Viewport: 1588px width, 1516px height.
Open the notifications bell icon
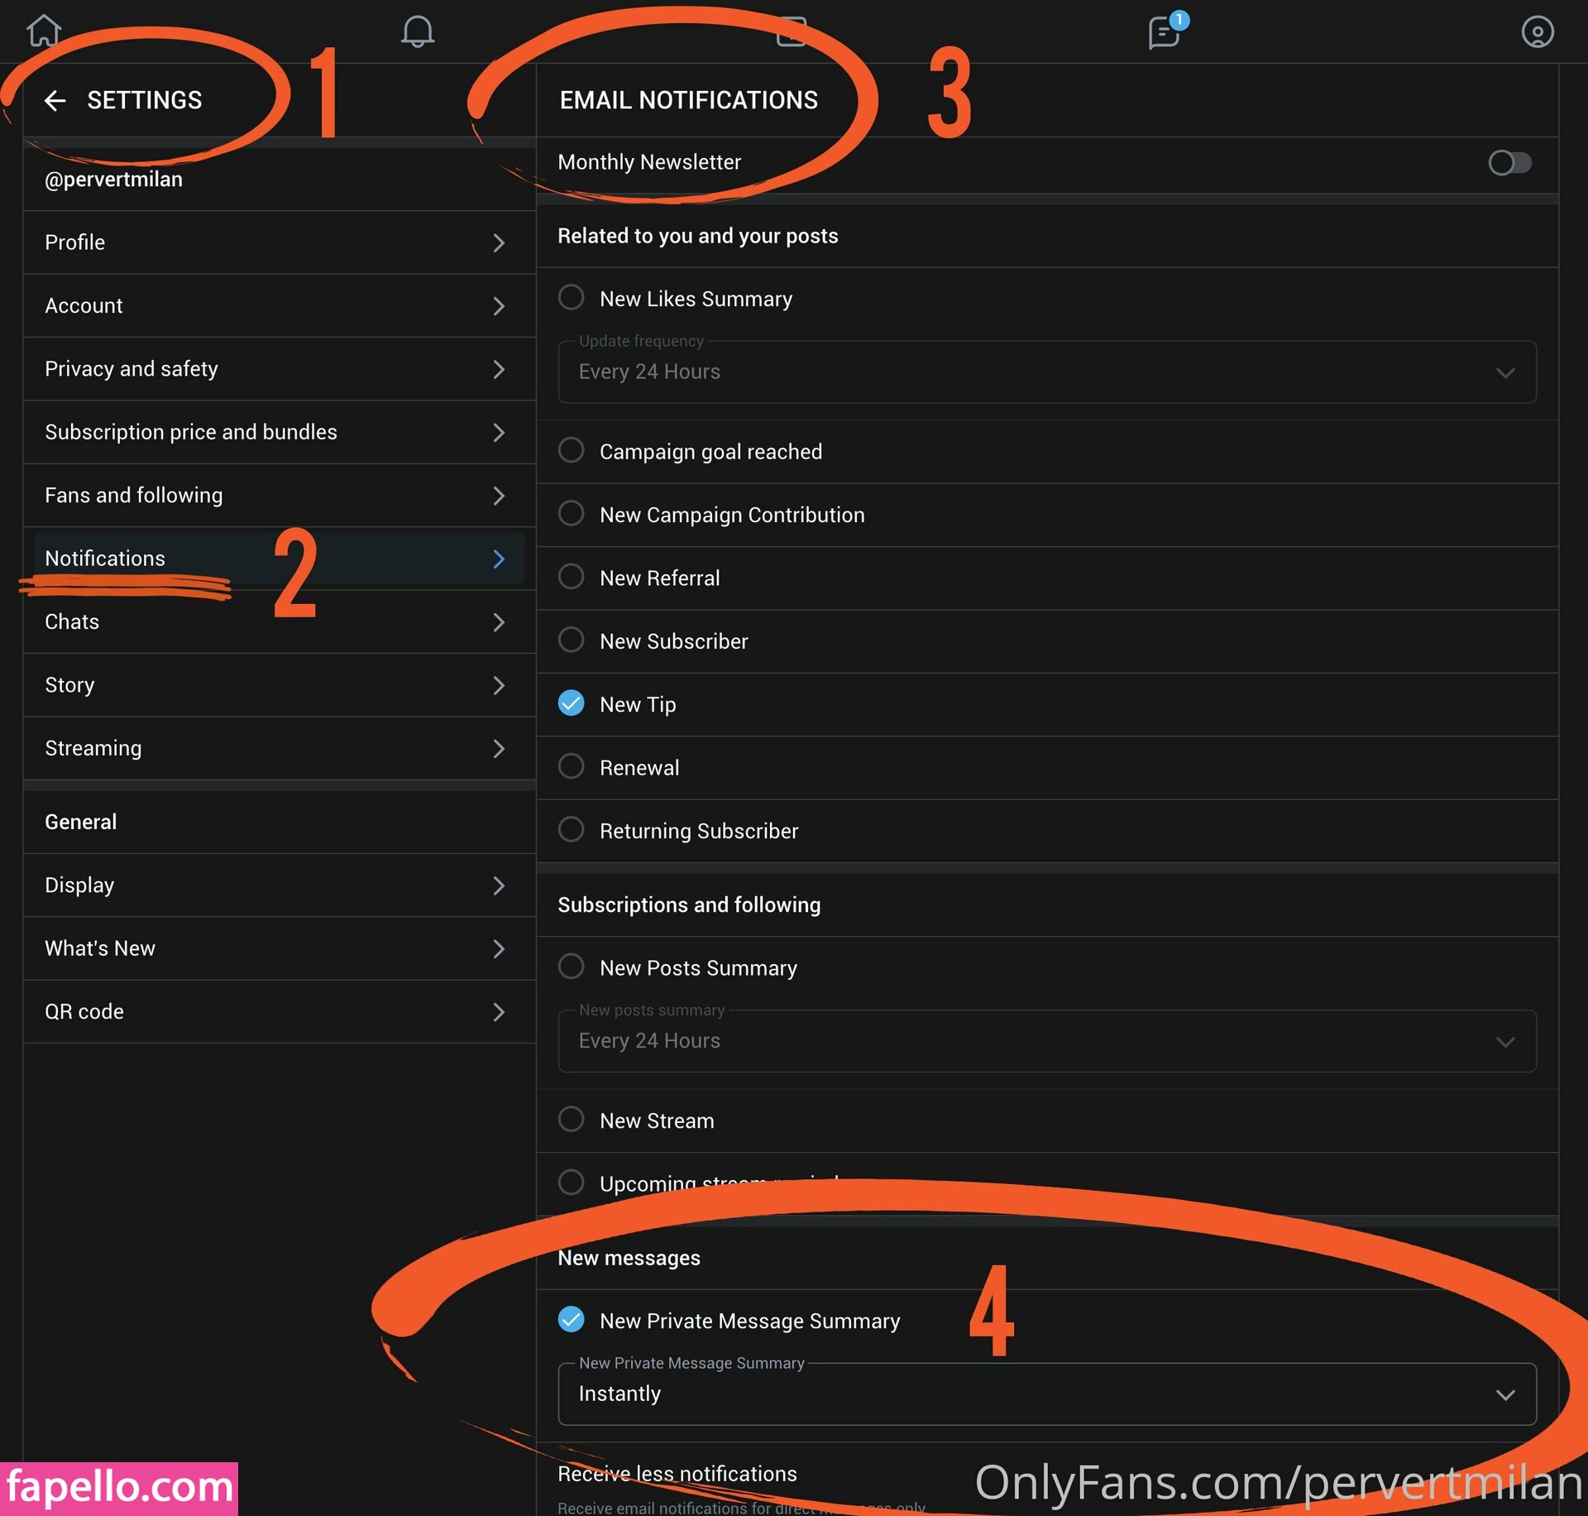coord(418,31)
